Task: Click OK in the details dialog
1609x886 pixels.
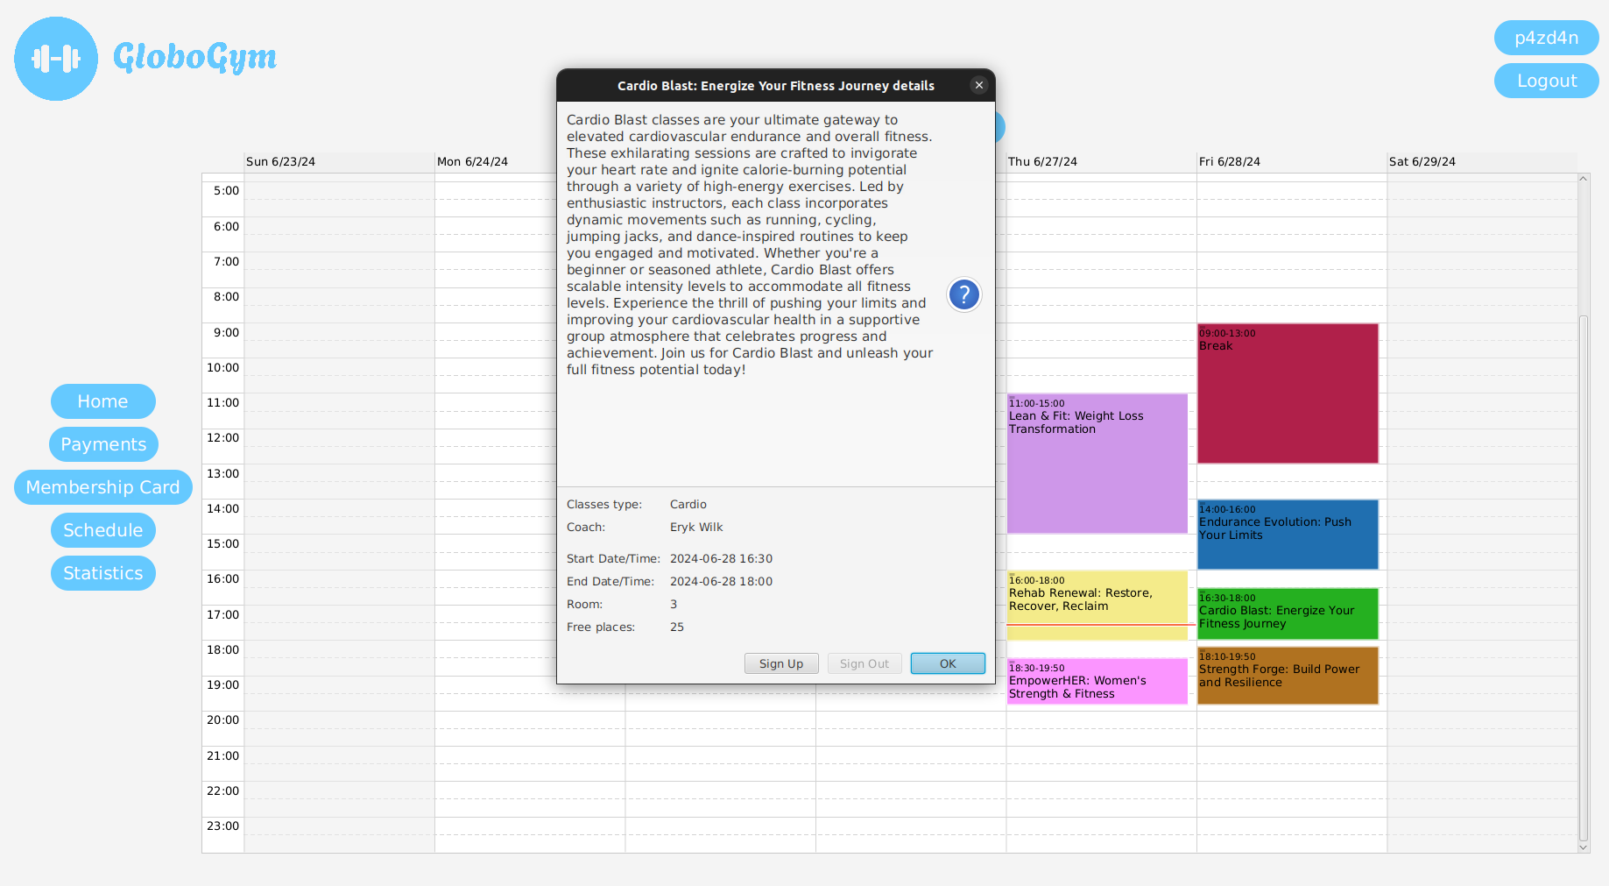Action: (947, 663)
